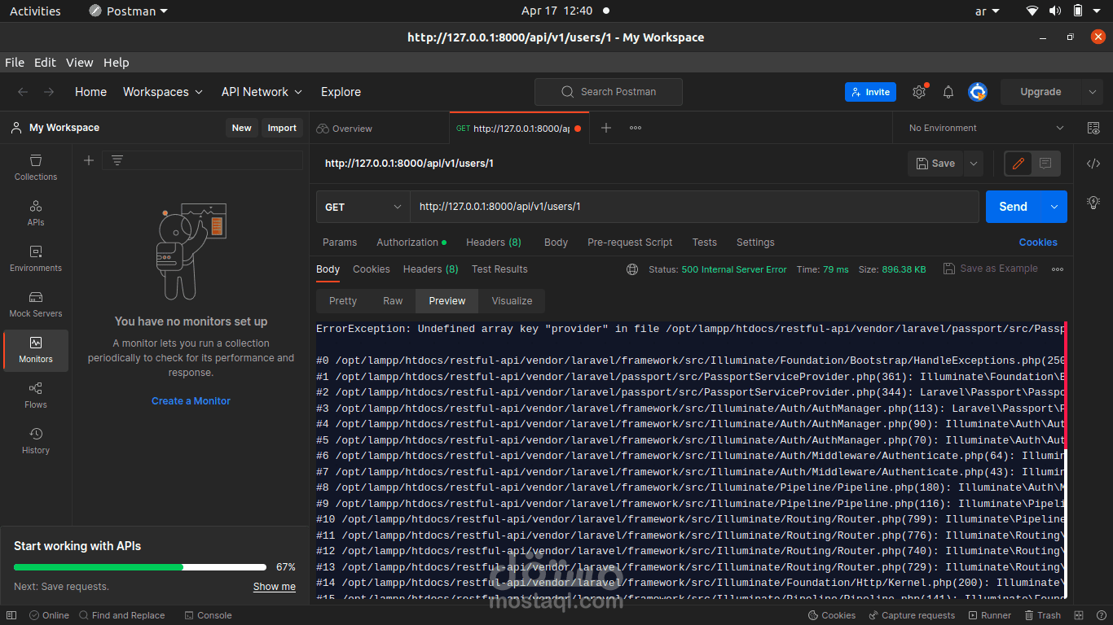
Task: Open the Flows sidebar panel
Action: tap(36, 395)
